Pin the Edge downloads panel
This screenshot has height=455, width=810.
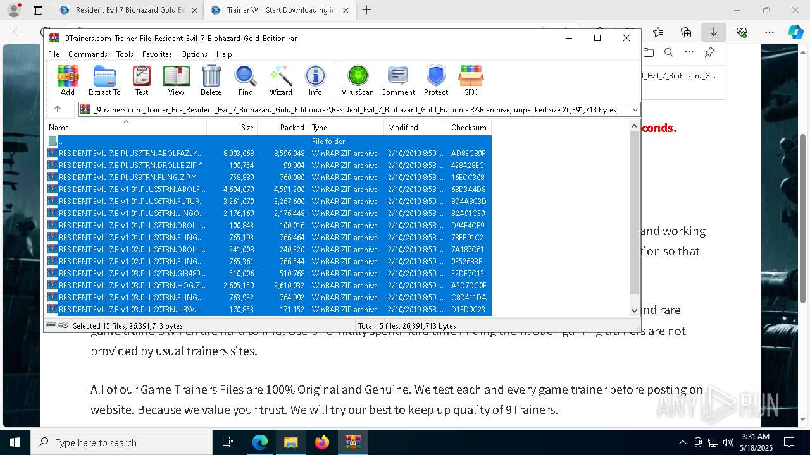point(709,52)
